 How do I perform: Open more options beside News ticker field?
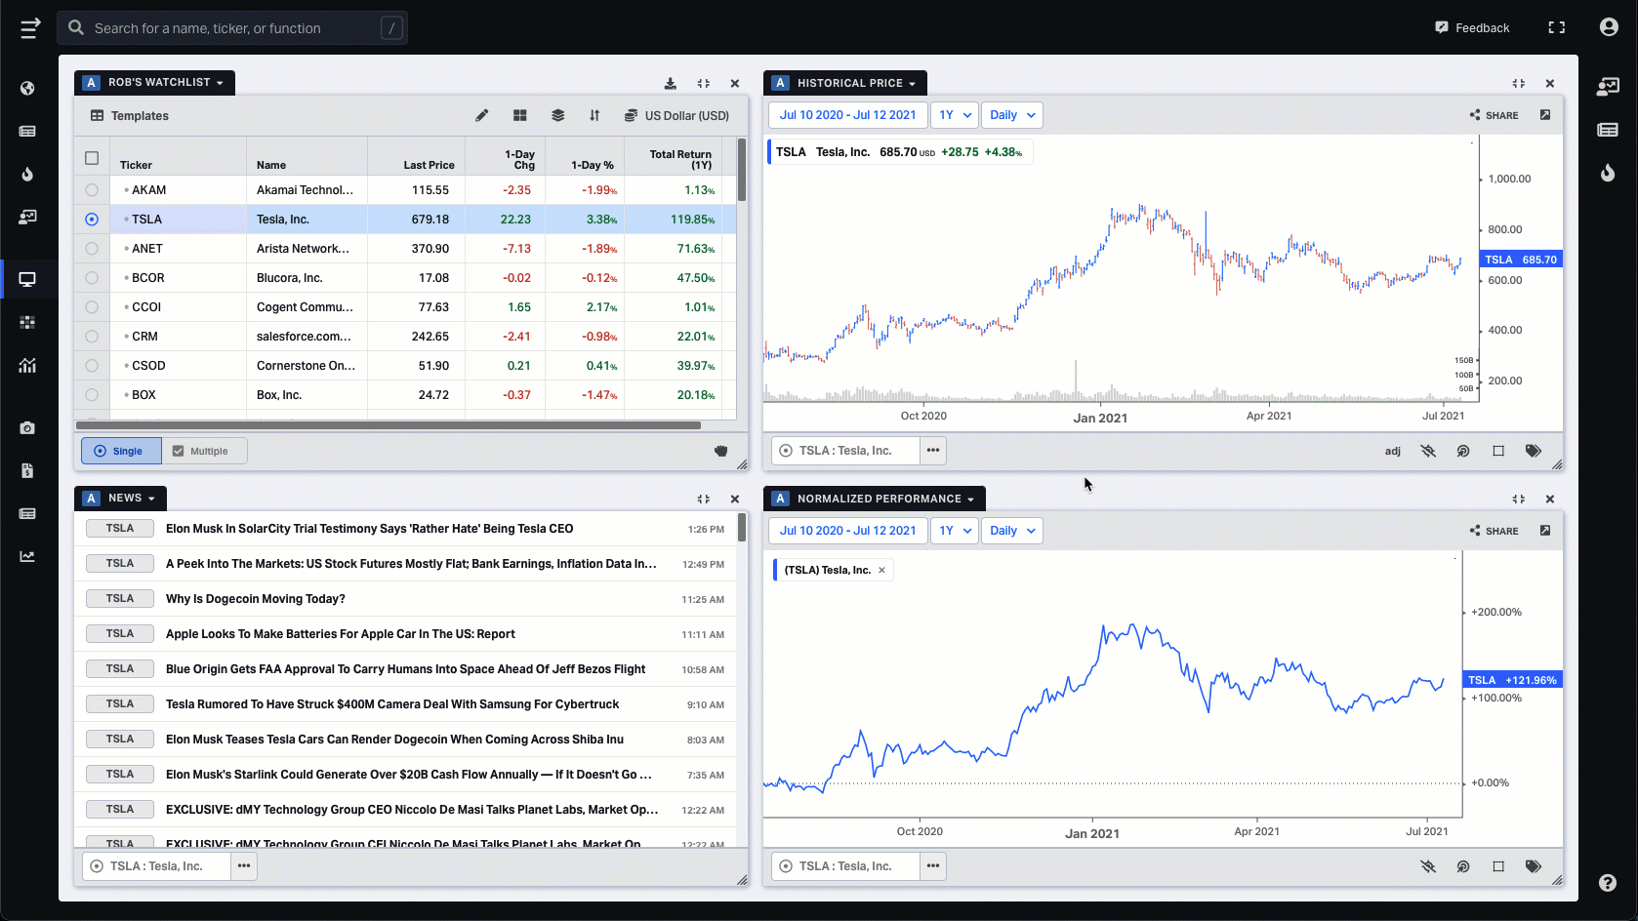coord(244,866)
